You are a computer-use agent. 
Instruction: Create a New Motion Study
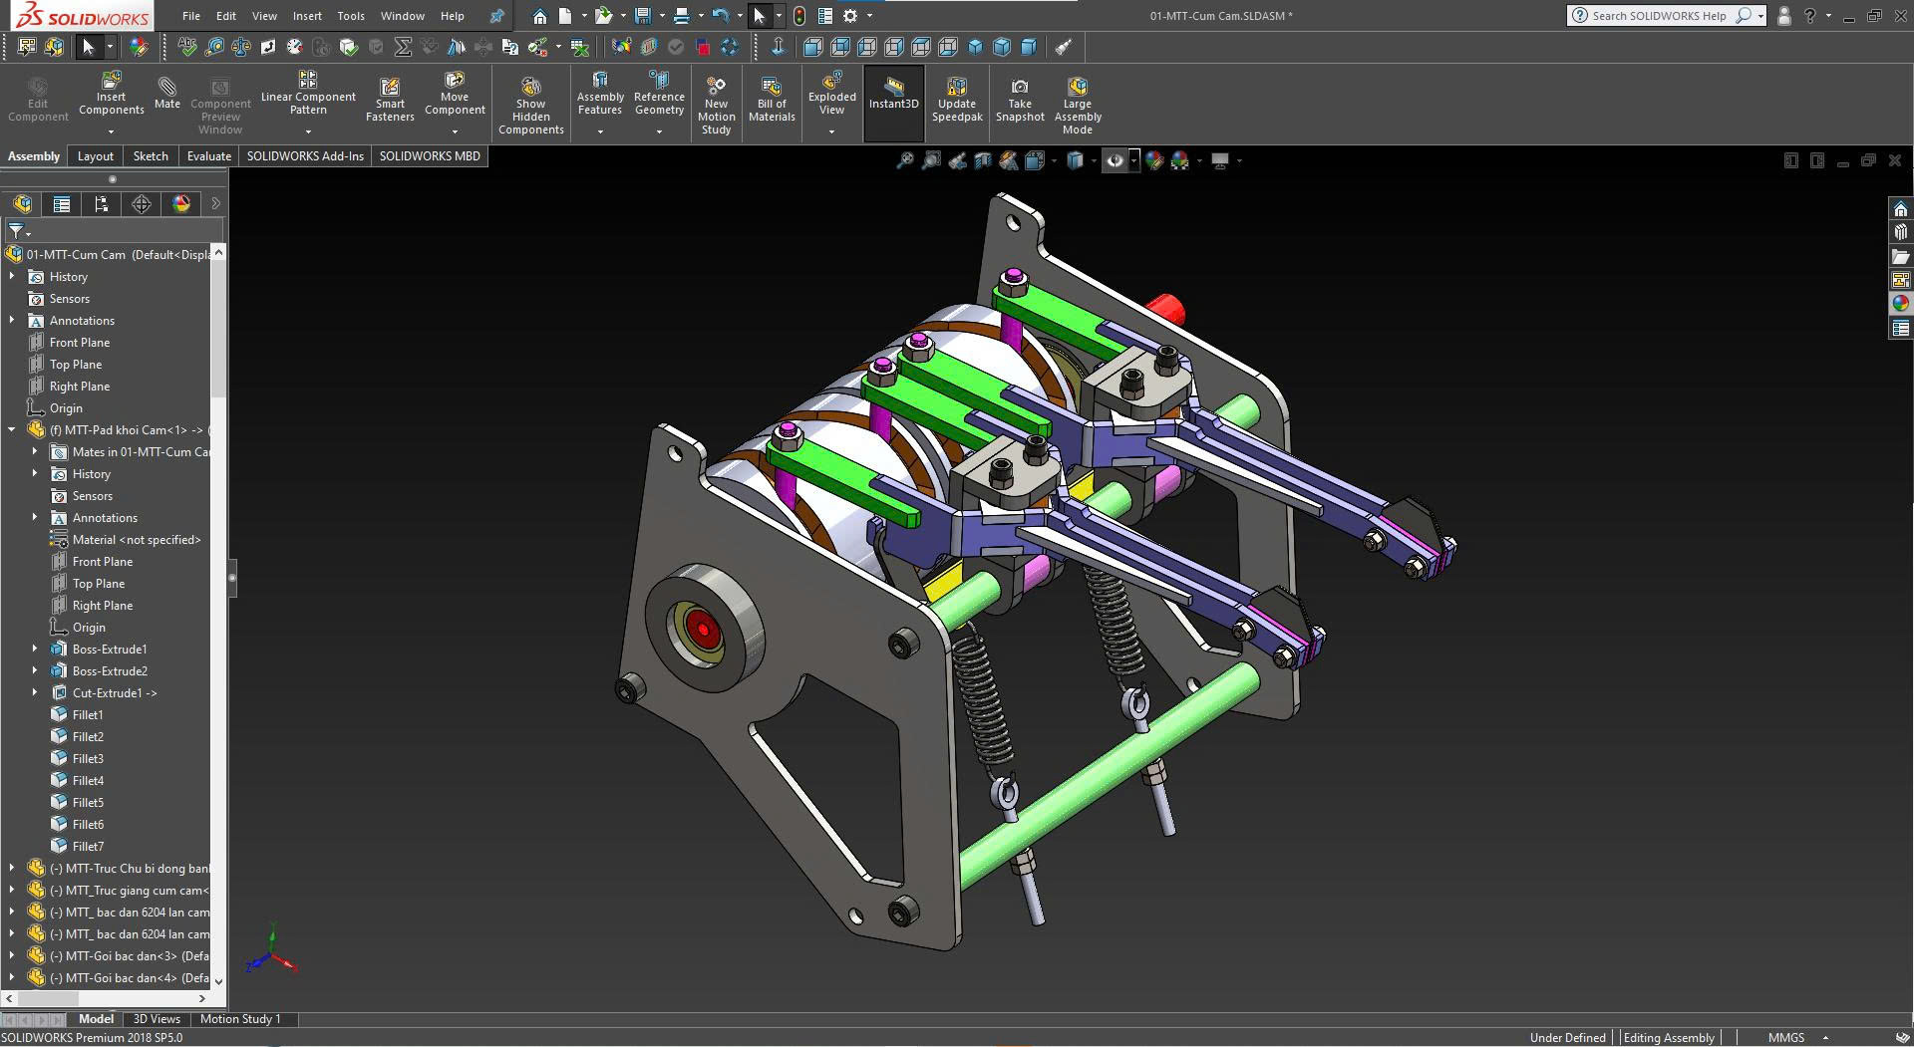tap(716, 106)
